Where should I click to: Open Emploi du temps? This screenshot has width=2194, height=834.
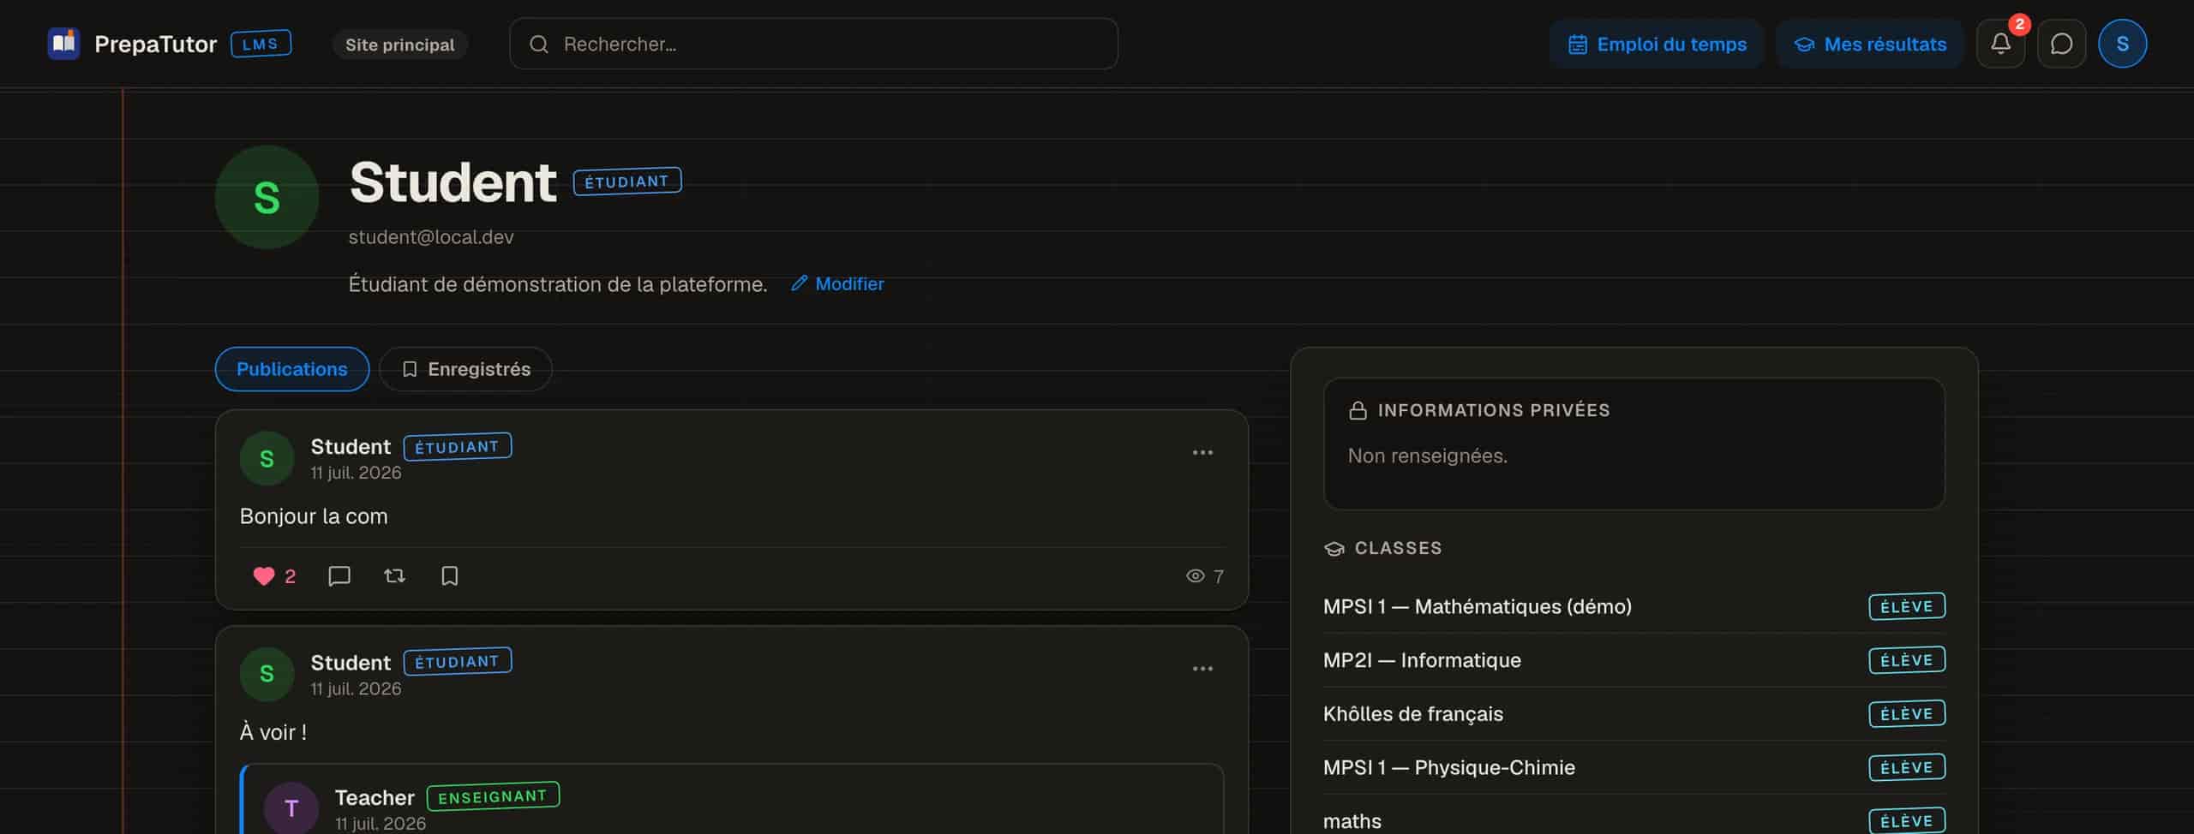click(1656, 44)
